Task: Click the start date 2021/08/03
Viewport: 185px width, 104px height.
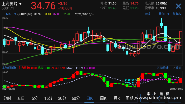Action: click(x=9, y=89)
